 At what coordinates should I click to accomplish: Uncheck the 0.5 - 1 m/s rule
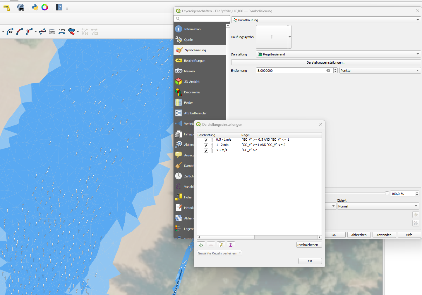tap(206, 140)
